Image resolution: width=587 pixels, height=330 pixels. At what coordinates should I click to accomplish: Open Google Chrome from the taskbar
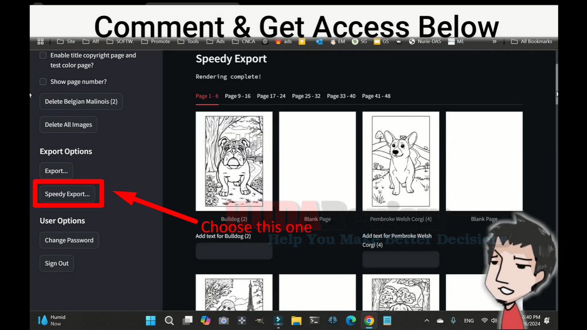click(369, 321)
